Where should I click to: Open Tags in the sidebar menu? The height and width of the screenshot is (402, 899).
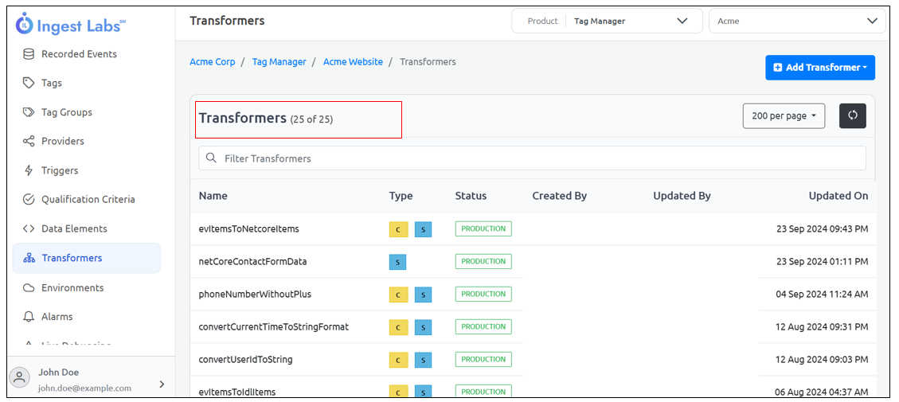(52, 83)
